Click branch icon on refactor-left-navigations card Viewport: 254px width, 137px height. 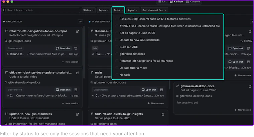6,31
